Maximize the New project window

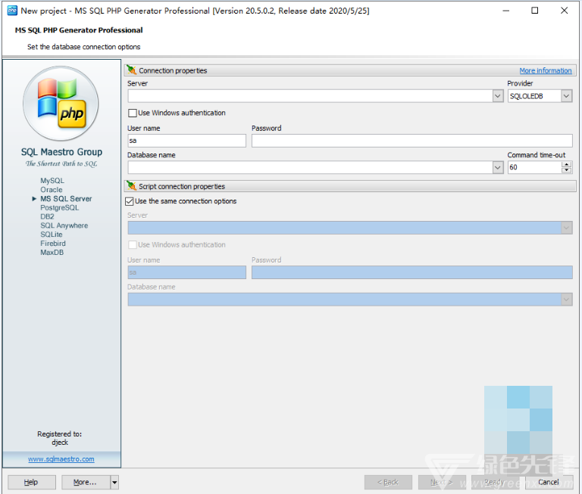(534, 11)
